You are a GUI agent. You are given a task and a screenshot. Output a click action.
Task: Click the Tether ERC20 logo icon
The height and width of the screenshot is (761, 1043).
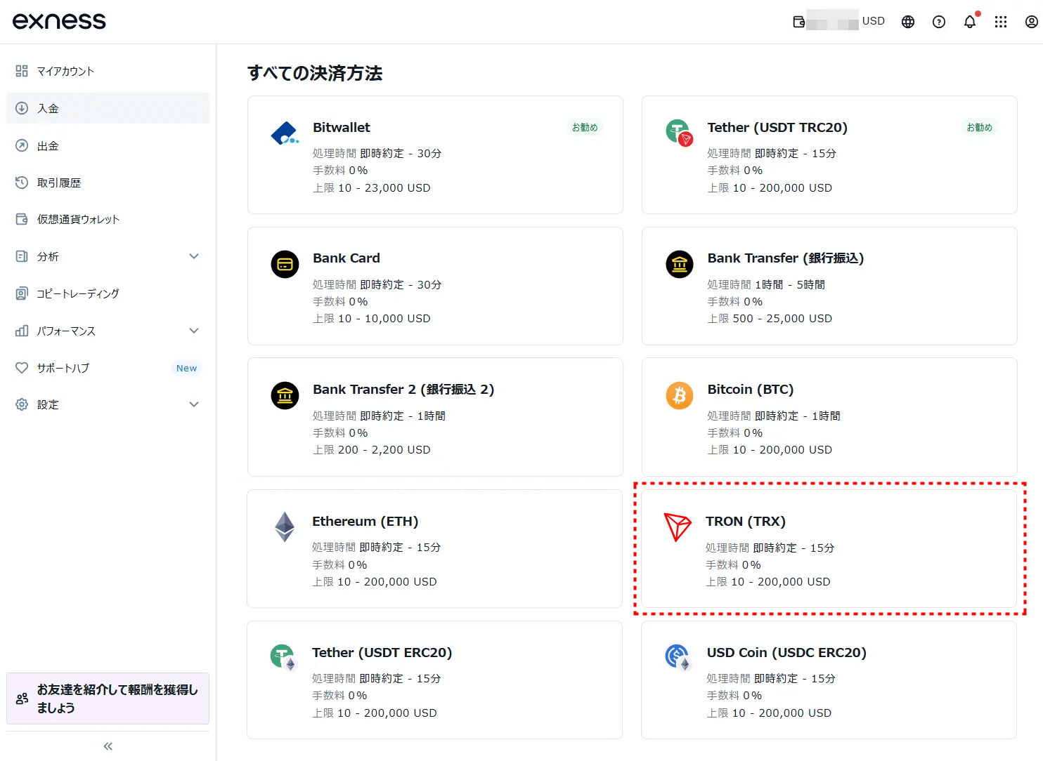[284, 658]
